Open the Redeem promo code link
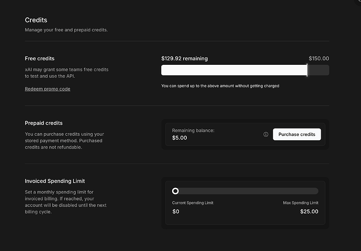 (48, 89)
